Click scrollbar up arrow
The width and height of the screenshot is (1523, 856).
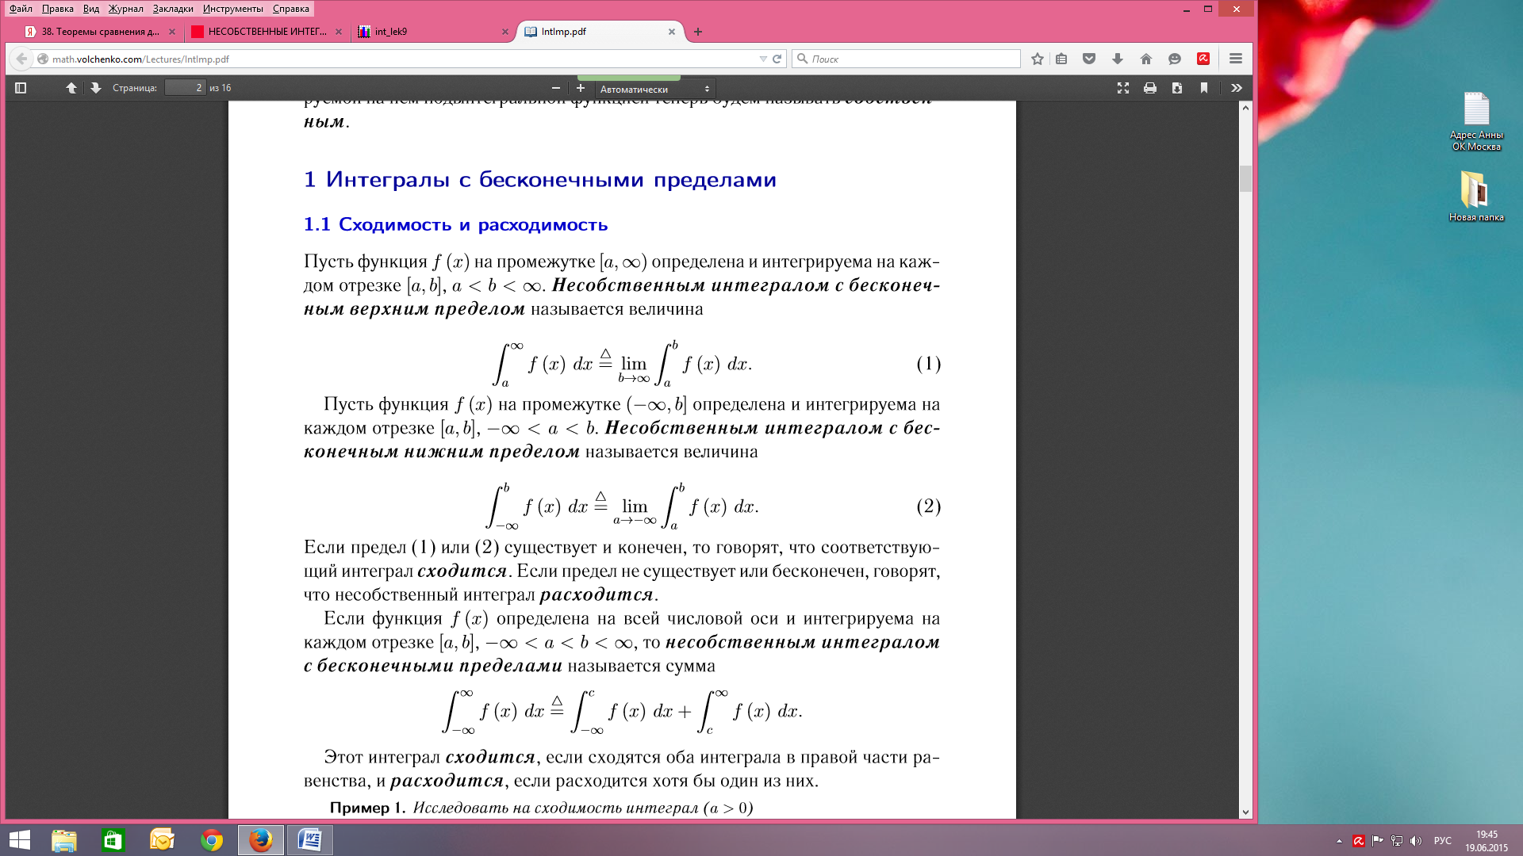(x=1245, y=107)
